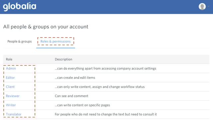
Task: Click the globalia logo
Action: (x=20, y=7)
